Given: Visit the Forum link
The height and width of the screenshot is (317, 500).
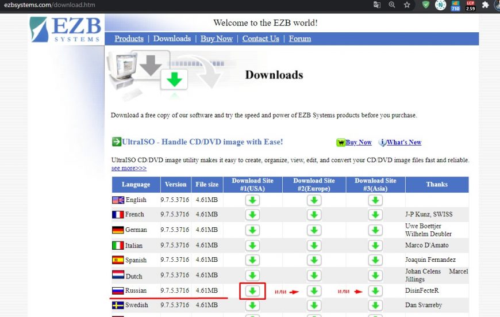Looking at the screenshot, I should pos(300,39).
